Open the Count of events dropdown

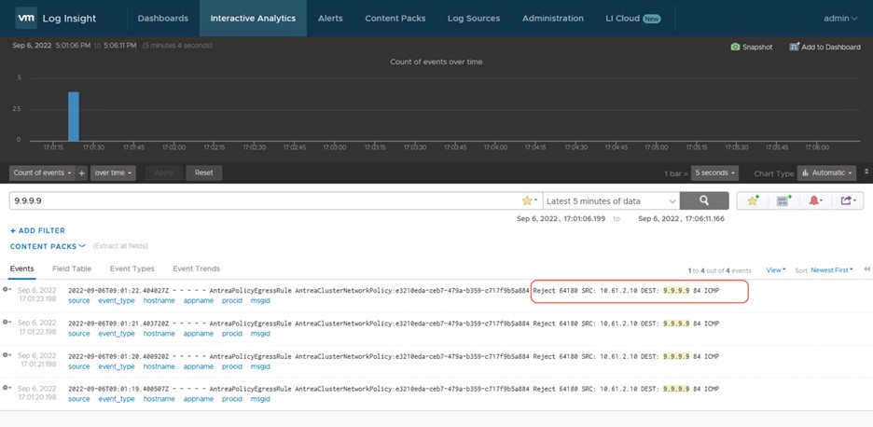tap(43, 172)
